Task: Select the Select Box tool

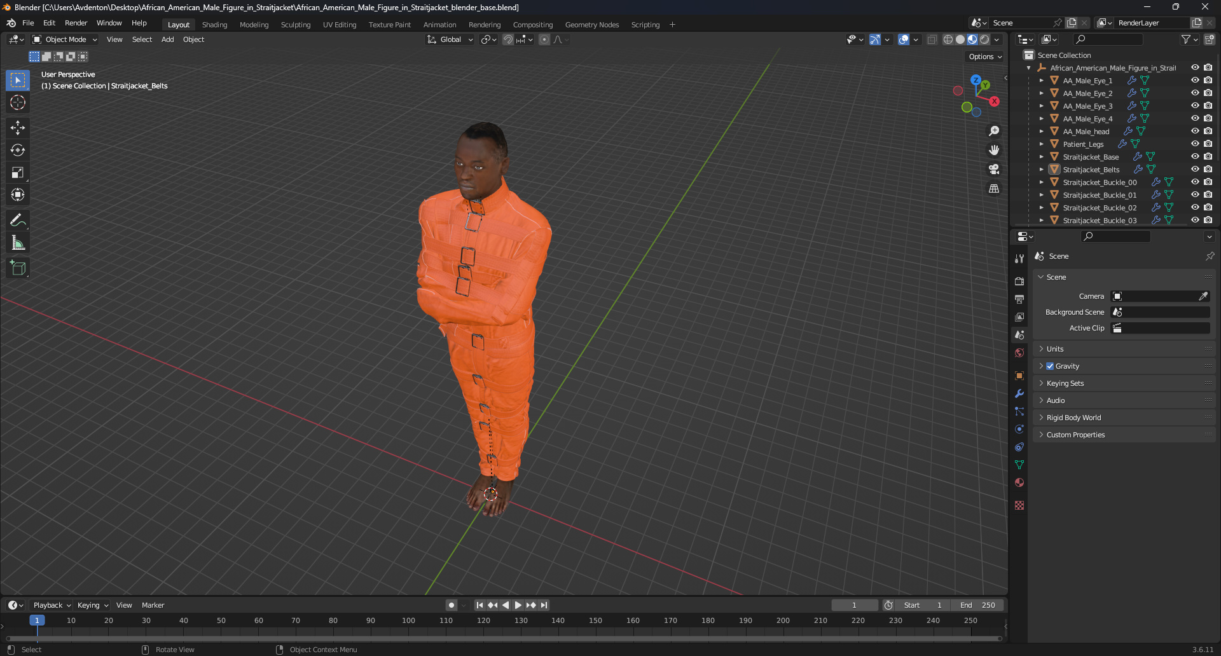Action: point(18,80)
